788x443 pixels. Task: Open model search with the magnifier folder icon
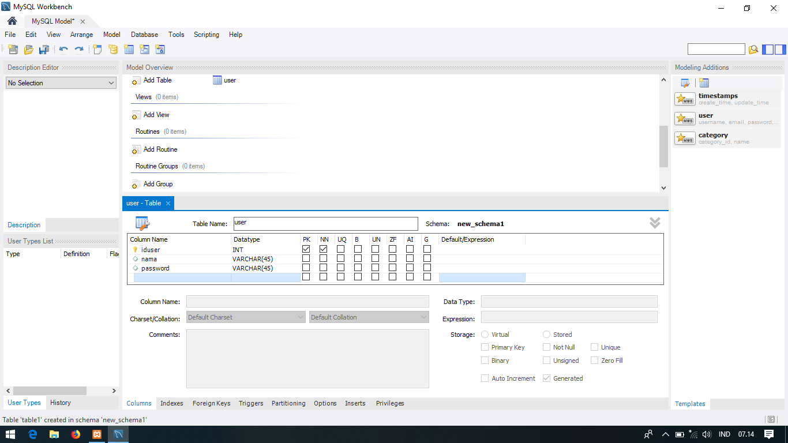click(x=753, y=50)
